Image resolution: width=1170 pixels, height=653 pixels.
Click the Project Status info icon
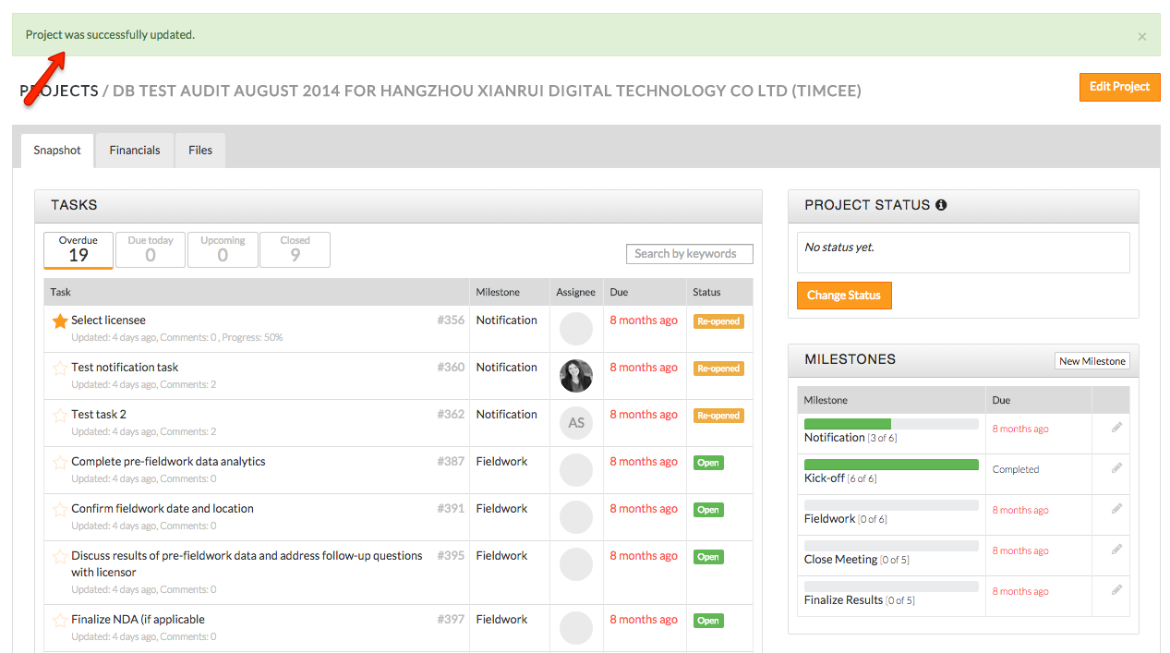(941, 205)
